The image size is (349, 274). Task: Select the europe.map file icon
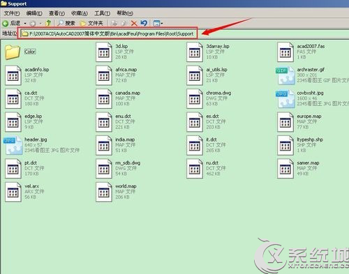tap(285, 122)
